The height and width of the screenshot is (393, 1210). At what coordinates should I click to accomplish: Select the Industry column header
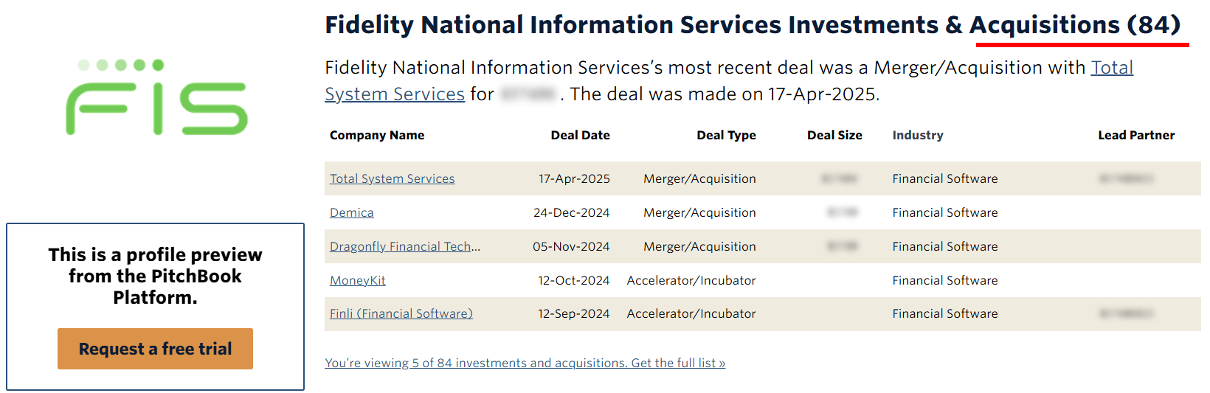(917, 135)
